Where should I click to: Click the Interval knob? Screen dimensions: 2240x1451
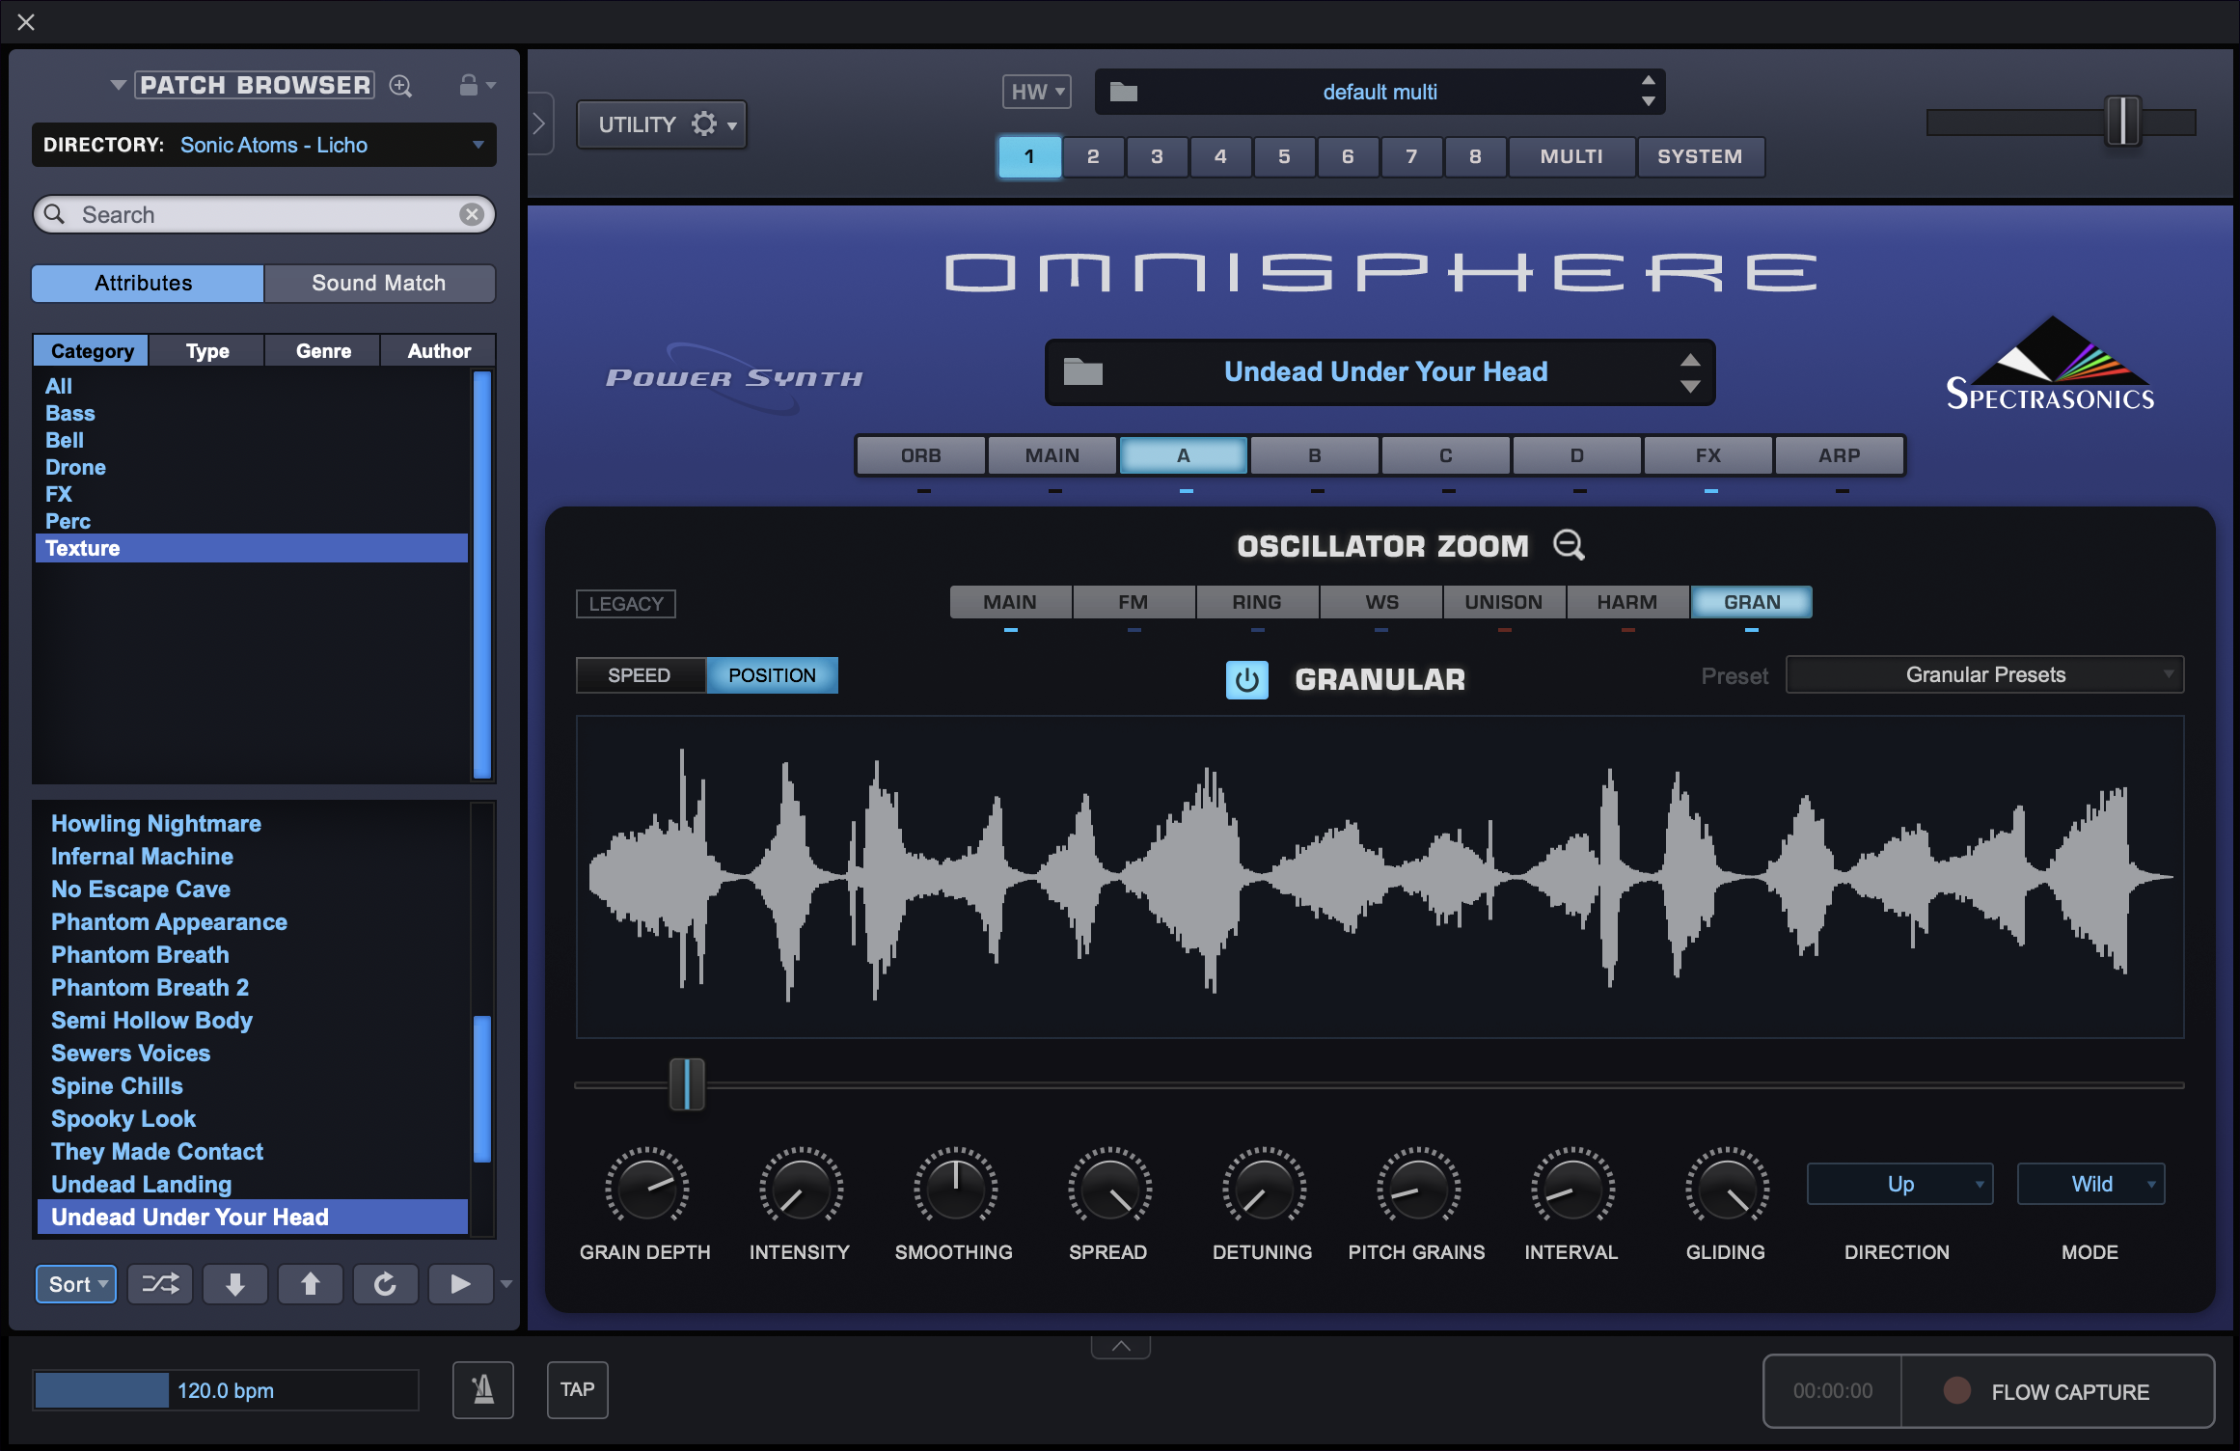tap(1572, 1188)
